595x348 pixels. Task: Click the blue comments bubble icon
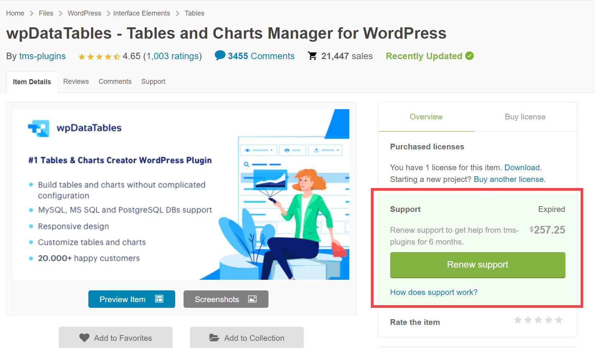(220, 55)
